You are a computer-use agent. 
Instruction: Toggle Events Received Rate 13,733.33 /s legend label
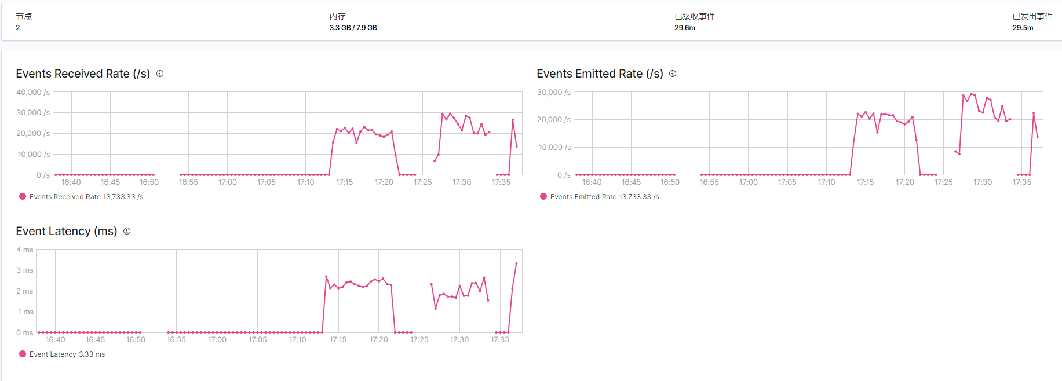(x=86, y=197)
